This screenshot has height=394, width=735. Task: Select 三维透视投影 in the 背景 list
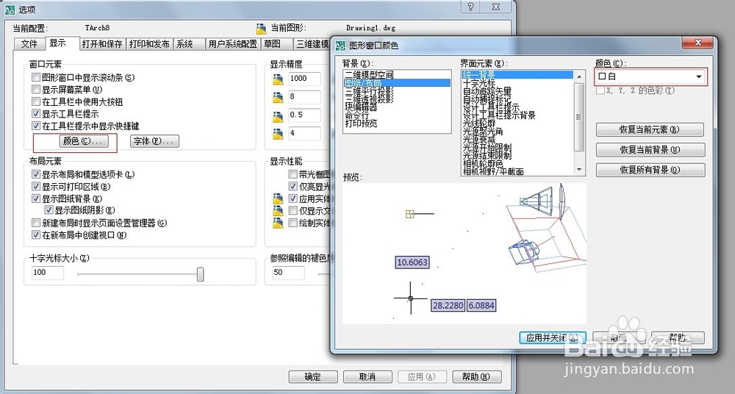tap(369, 99)
